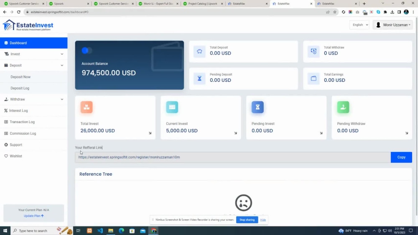Click the Pending Deposit hourglass icon

tap(199, 78)
